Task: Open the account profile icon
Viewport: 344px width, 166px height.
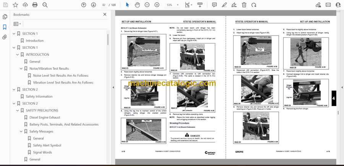Action: click(338, 5)
